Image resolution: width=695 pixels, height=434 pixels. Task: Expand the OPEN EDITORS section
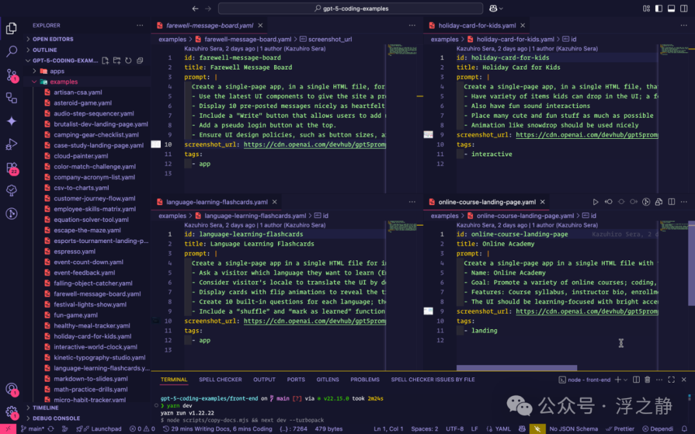53,39
